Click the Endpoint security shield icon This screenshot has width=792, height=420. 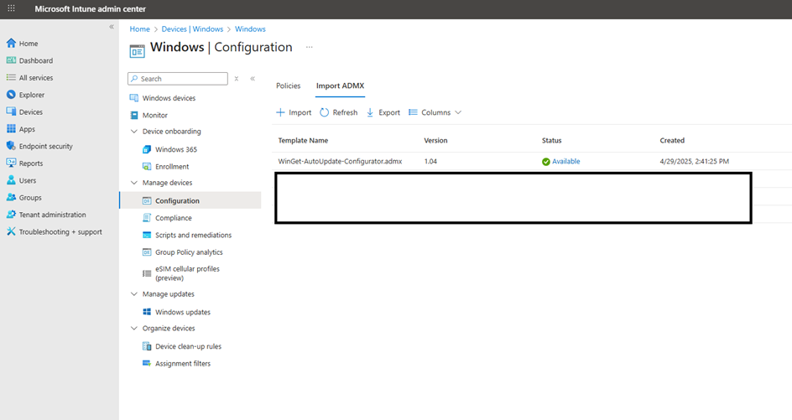[x=11, y=146]
